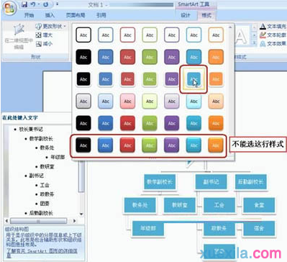The width and height of the screenshot is (287, 262).
Task: Apply the purple outline-only Abc style
Action: 172,35
